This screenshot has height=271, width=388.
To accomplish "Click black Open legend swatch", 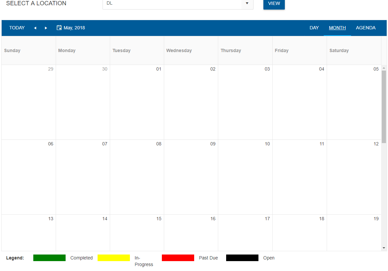I will (242, 258).
